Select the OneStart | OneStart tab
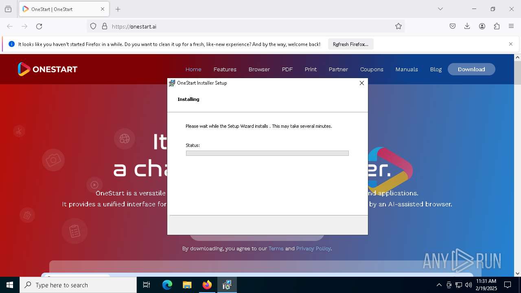Screen dimensions: 521x293 click(x=63, y=9)
